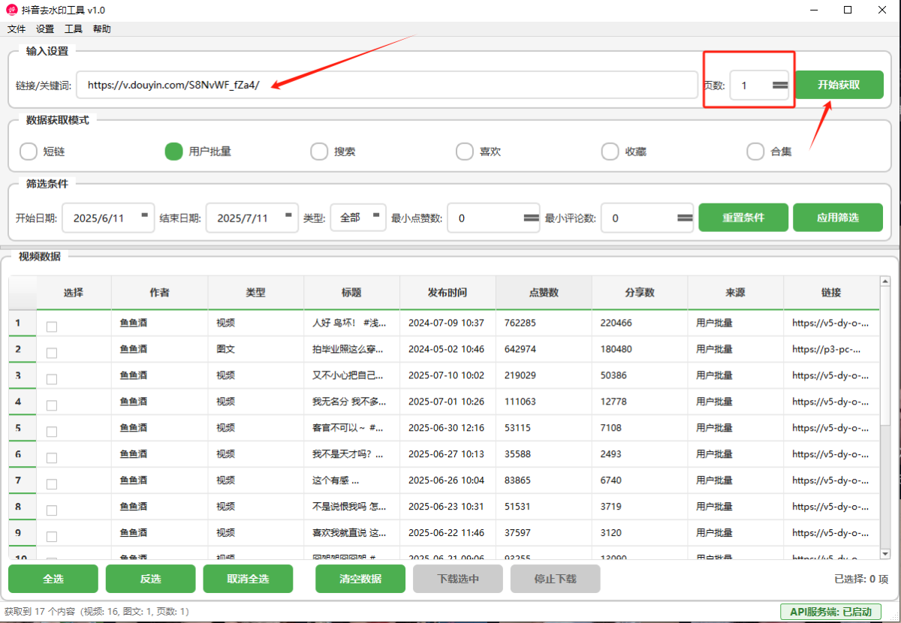Click the title cell starting 拍毕业照这么穿
The height and width of the screenshot is (623, 901).
(351, 349)
